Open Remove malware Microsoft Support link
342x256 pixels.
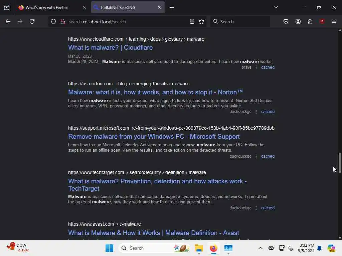point(154,137)
